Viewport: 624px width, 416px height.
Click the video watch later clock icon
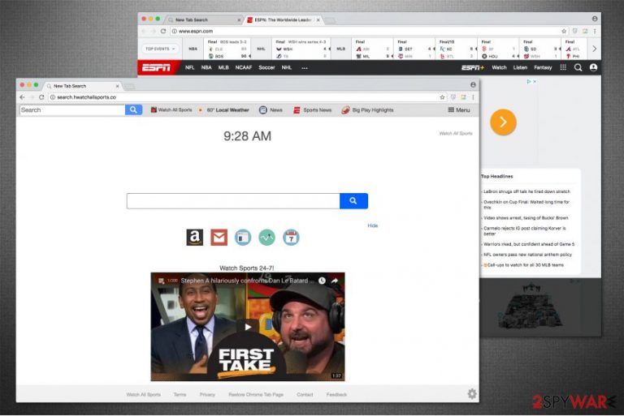click(x=322, y=281)
